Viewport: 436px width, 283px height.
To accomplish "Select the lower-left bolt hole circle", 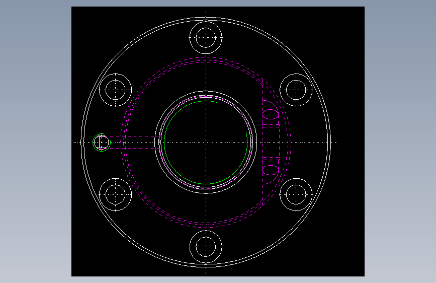I will [115, 194].
